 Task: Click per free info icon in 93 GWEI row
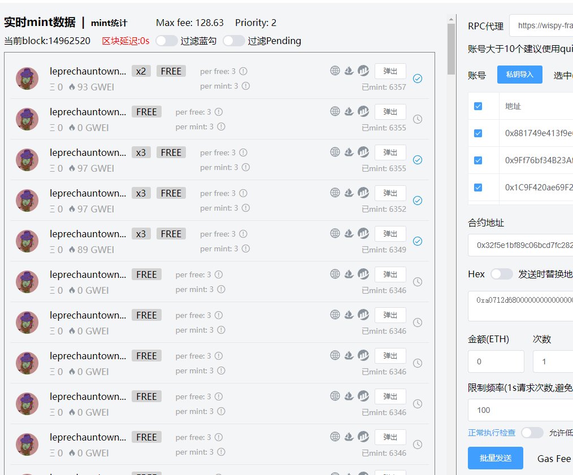click(243, 71)
